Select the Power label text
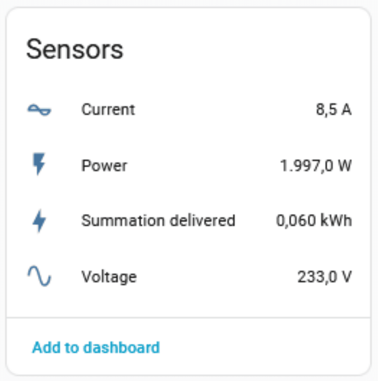 pos(105,165)
